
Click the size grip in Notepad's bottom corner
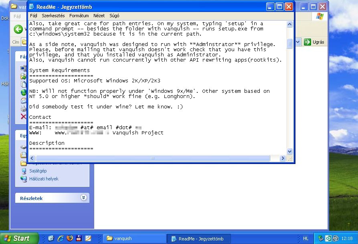point(290,158)
